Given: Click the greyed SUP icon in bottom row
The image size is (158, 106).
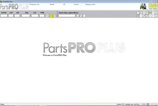Looking at the screenshot, I should pos(153,16).
